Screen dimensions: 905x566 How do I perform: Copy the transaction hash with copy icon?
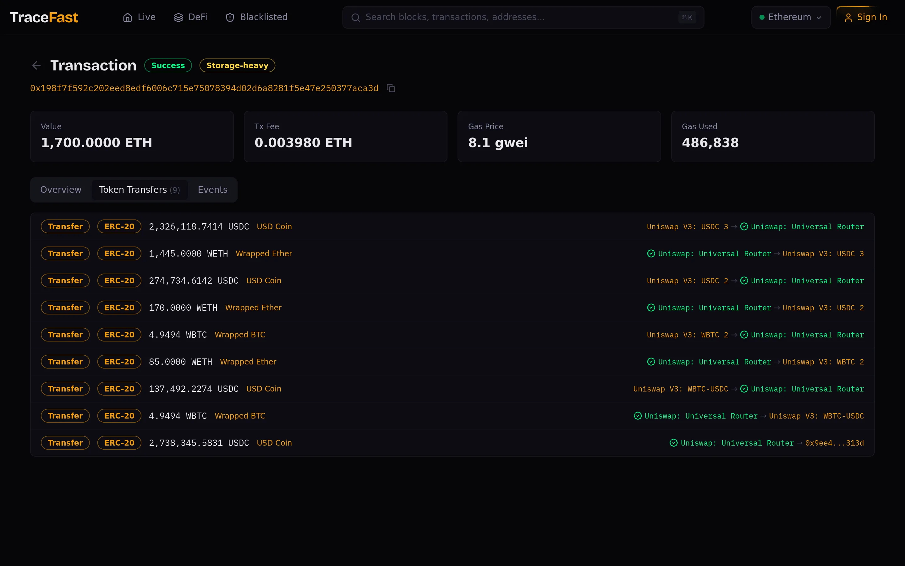point(391,88)
